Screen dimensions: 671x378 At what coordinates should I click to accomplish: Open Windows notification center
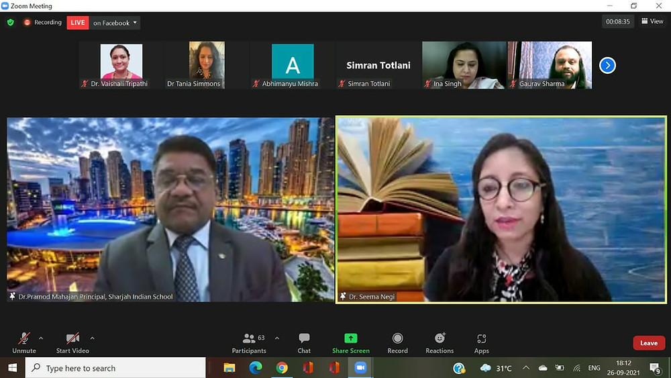(655, 368)
